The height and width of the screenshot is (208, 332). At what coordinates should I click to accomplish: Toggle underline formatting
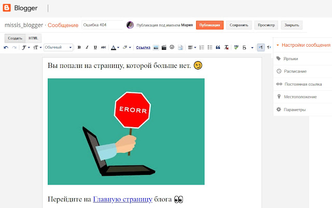[x=95, y=47]
